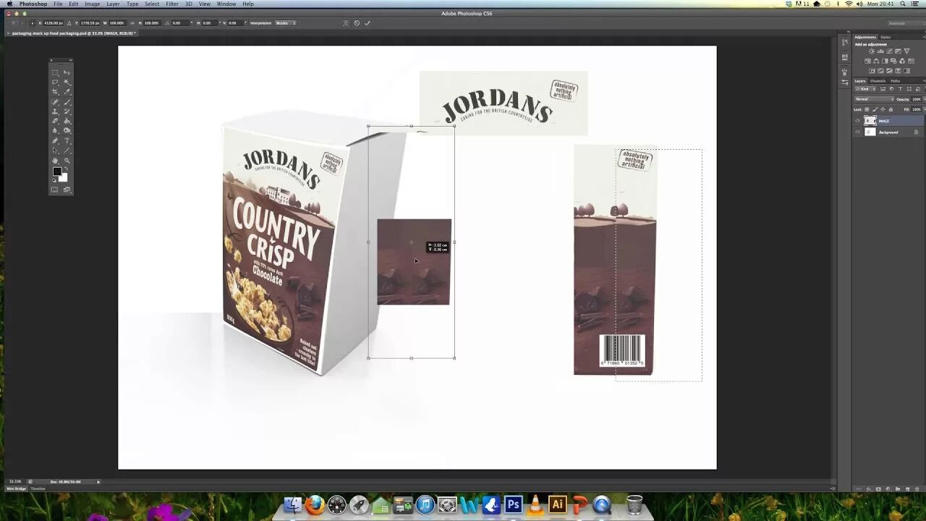Add Levels adjustment icon

[881, 51]
